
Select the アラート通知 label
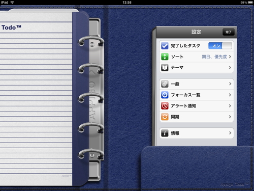tap(183, 106)
